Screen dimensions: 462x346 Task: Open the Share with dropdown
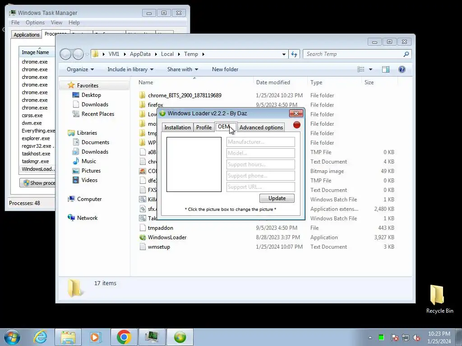coord(182,69)
